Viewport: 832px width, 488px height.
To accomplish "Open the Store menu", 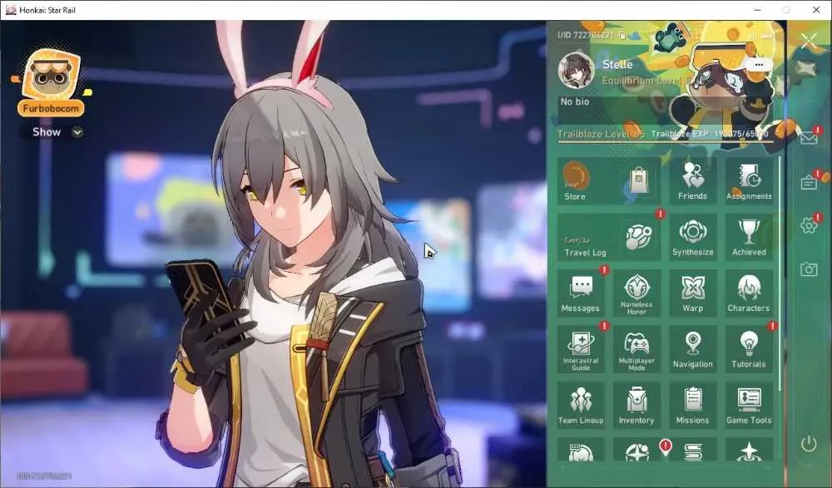I will pos(608,181).
